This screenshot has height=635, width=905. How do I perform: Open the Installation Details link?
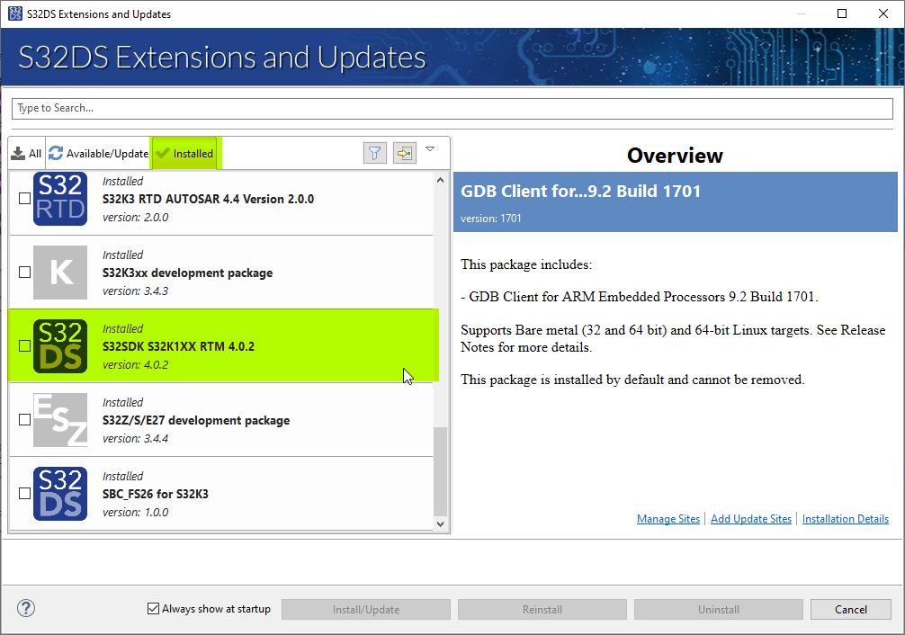[x=845, y=518]
